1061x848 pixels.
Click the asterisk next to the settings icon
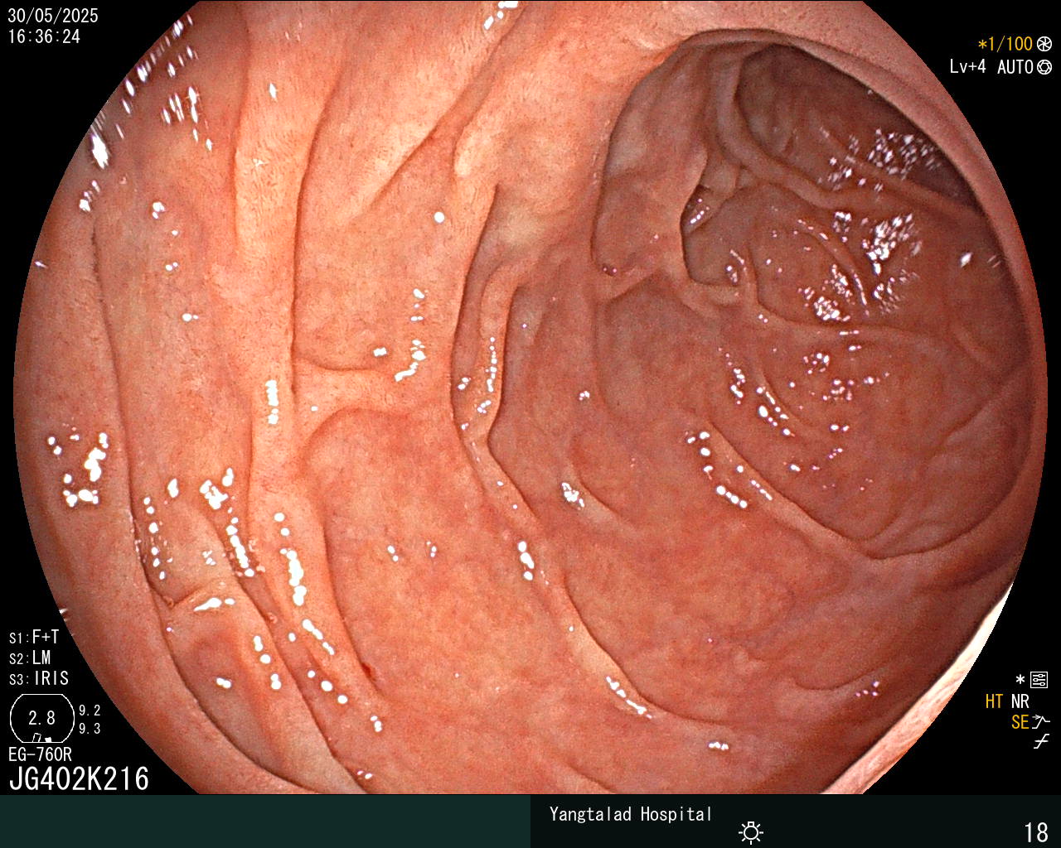click(x=1020, y=680)
